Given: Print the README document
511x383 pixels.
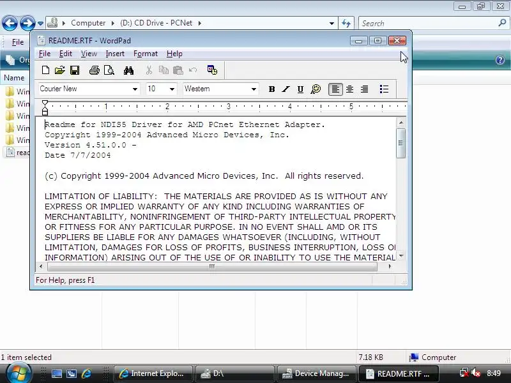Looking at the screenshot, I should pyautogui.click(x=94, y=70).
